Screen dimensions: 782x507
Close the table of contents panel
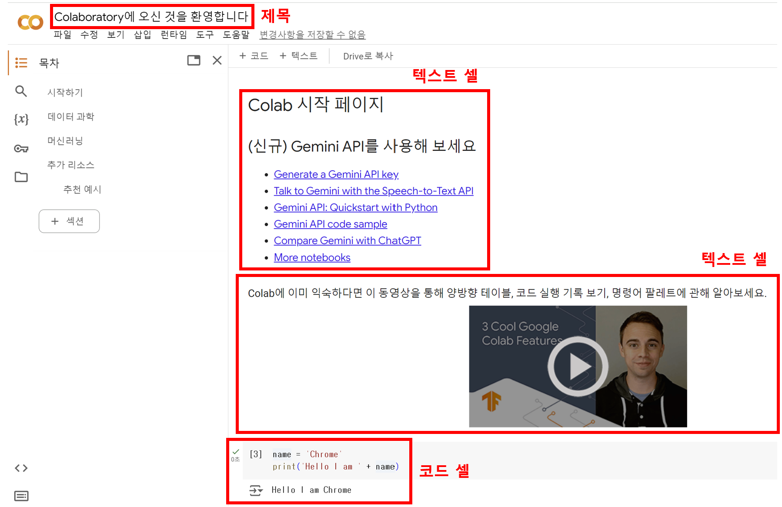tap(217, 60)
